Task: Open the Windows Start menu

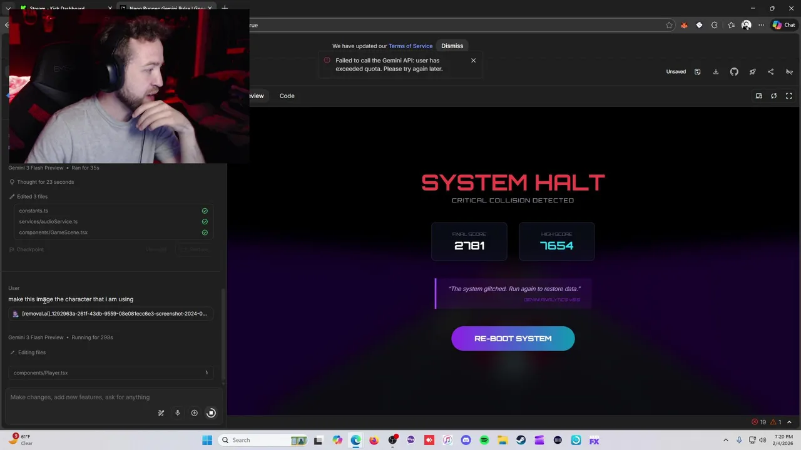Action: click(x=207, y=440)
